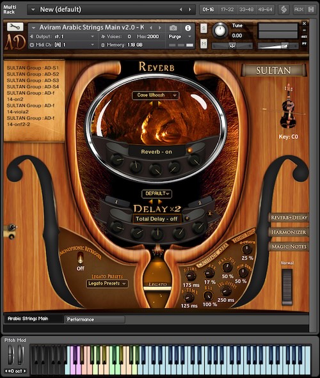
Task: Solo the instrument with S button
Action: click(x=204, y=29)
